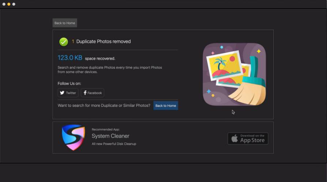Click the System Cleaner shield icon
The height and width of the screenshot is (182, 327).
click(73, 138)
